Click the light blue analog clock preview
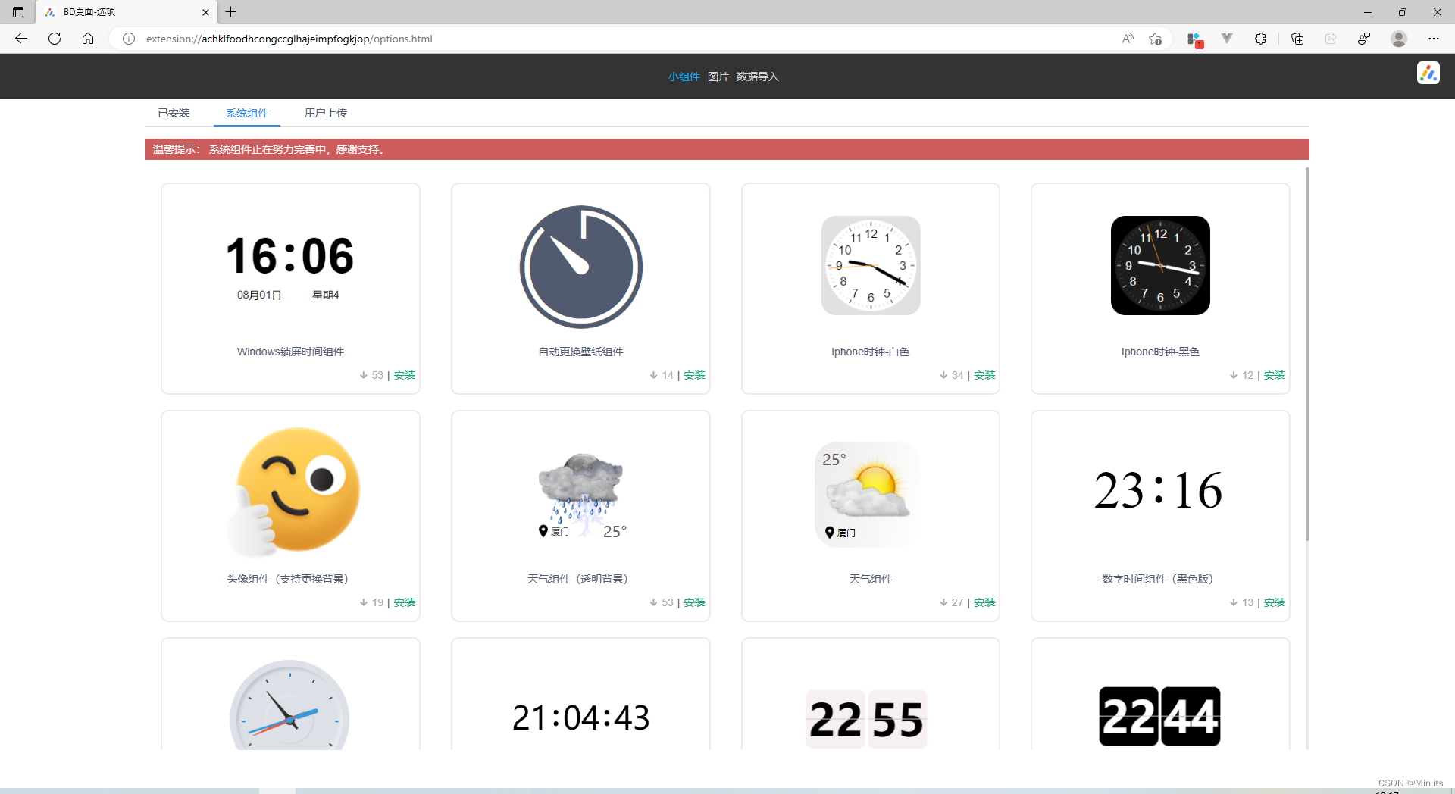 289,705
